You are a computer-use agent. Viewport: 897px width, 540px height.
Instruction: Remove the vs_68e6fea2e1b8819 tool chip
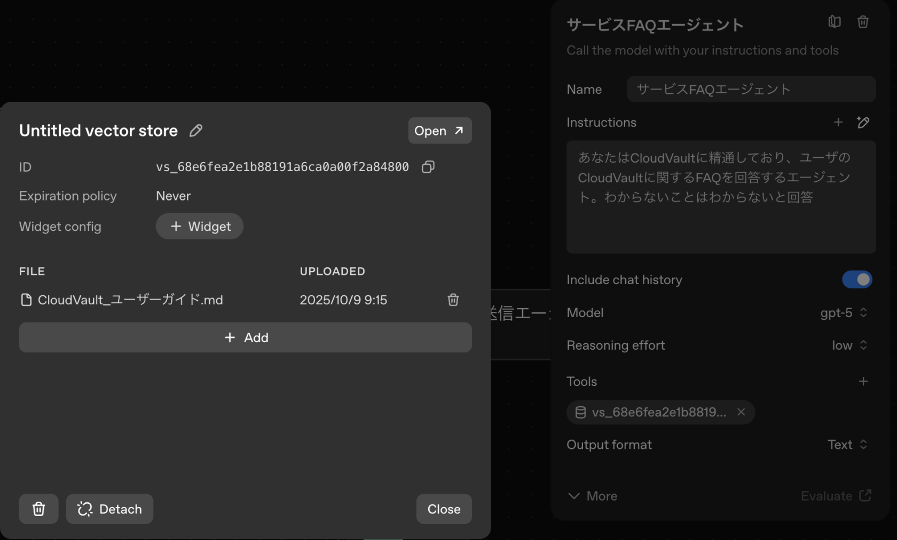pos(741,412)
